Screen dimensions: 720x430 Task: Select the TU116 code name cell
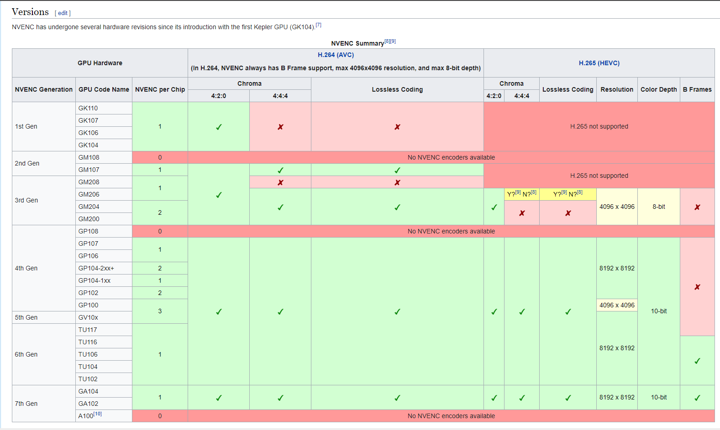[x=104, y=342]
